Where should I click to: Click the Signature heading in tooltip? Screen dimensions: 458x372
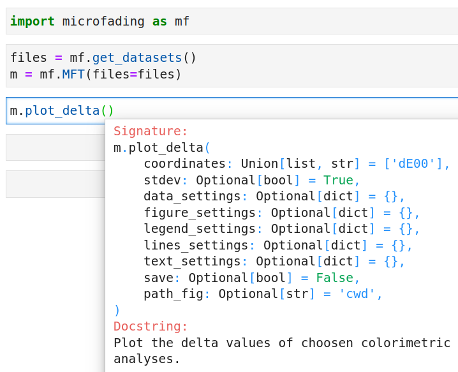pos(151,131)
